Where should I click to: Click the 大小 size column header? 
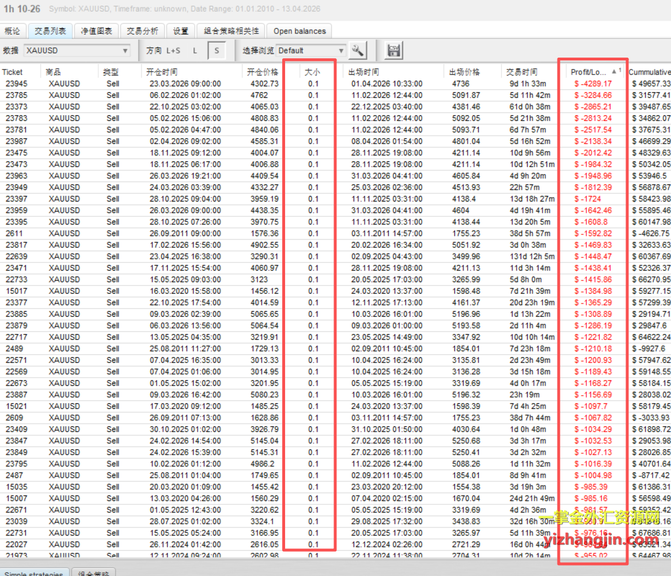(312, 72)
